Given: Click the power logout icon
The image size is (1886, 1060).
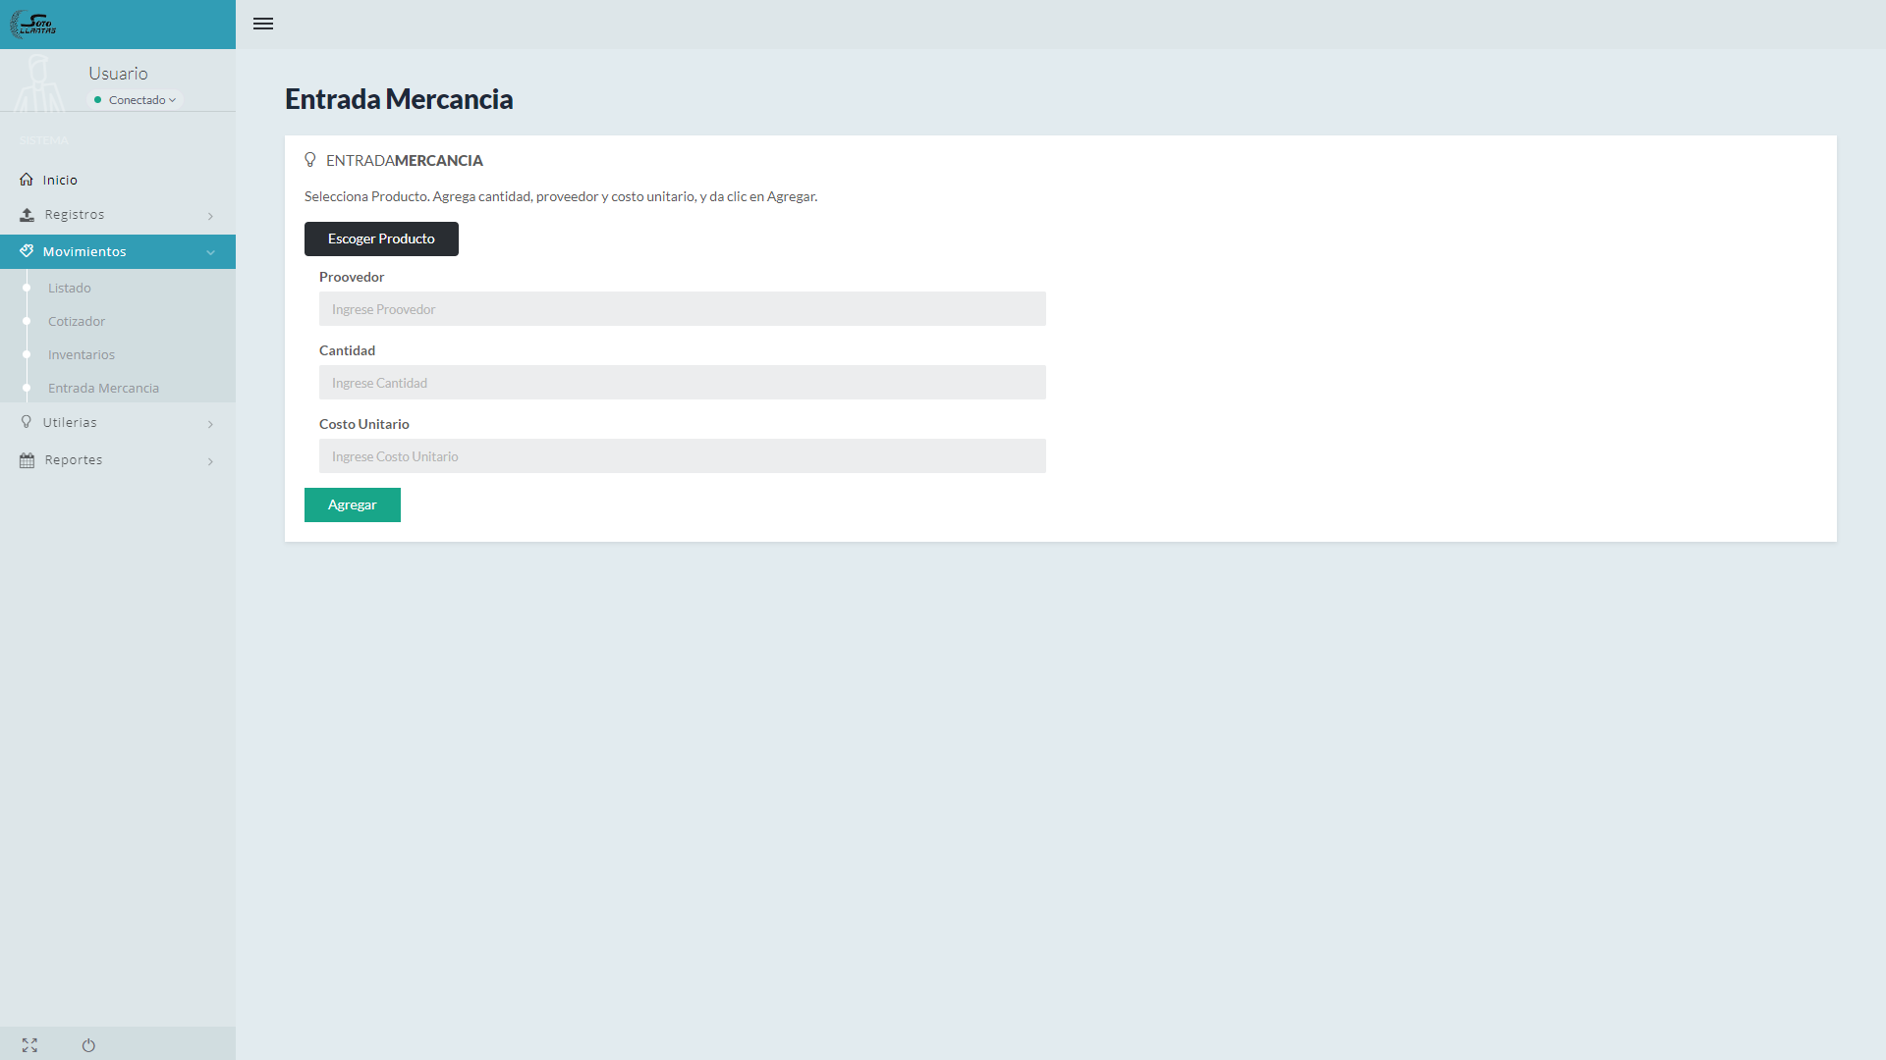Looking at the screenshot, I should [x=88, y=1045].
